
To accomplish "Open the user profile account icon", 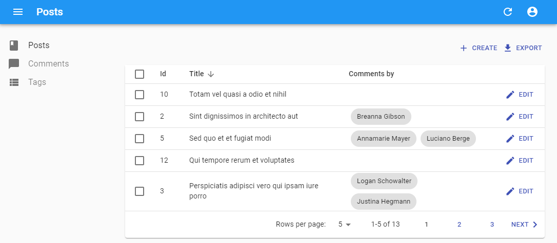I will pyautogui.click(x=532, y=12).
